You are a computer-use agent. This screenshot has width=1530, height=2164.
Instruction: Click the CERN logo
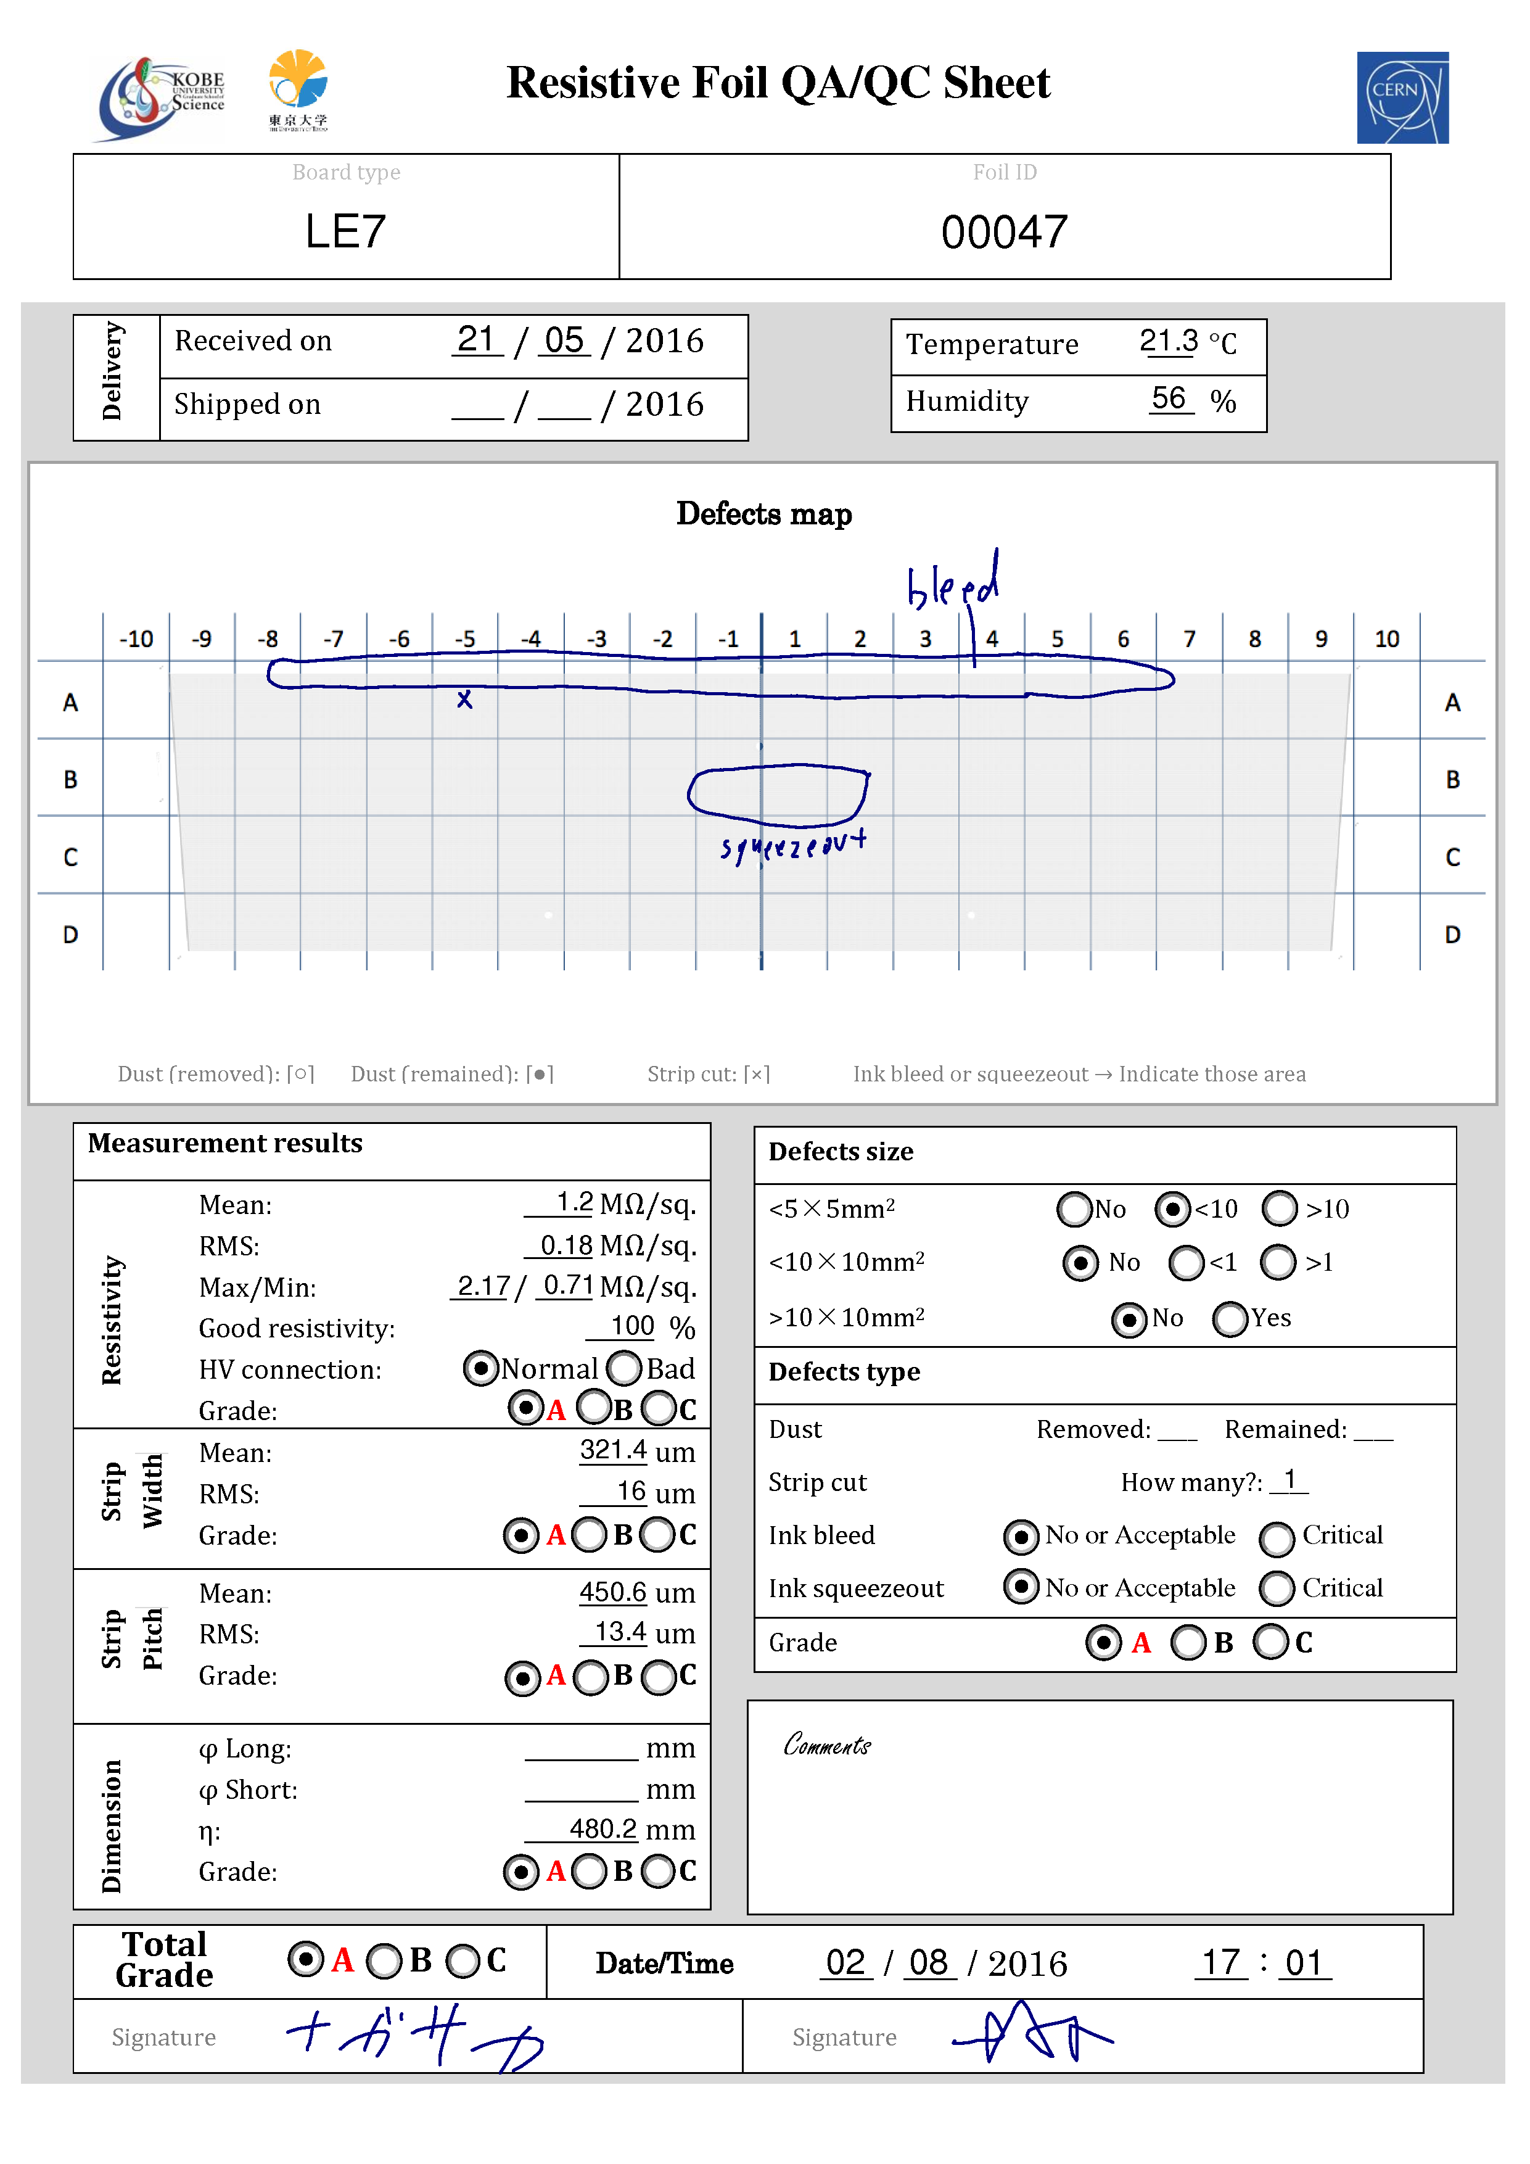(1402, 97)
